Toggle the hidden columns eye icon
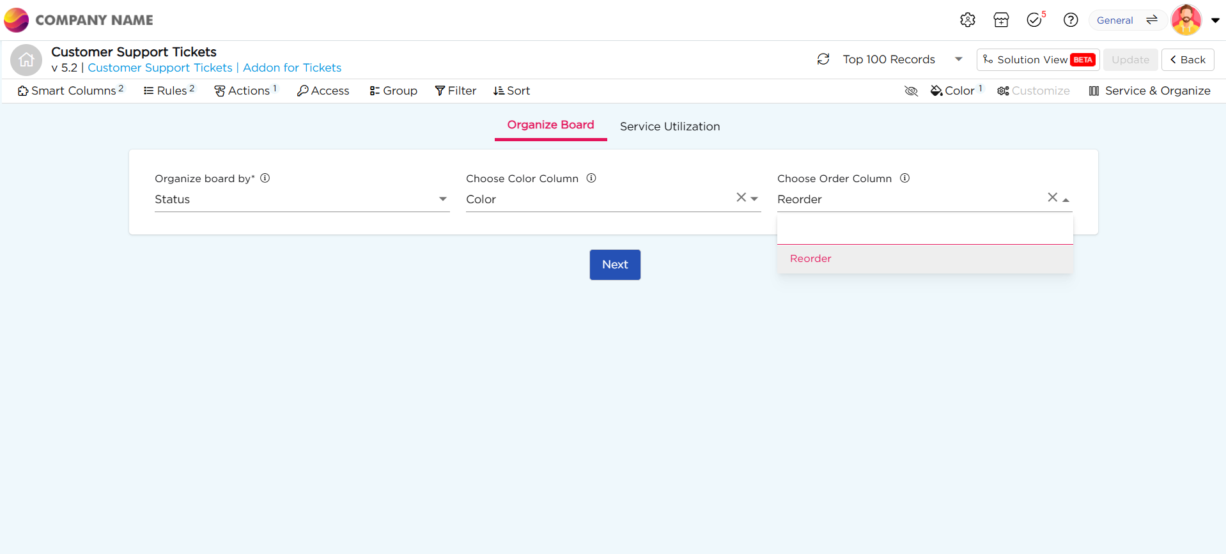Viewport: 1226px width, 554px height. click(912, 91)
